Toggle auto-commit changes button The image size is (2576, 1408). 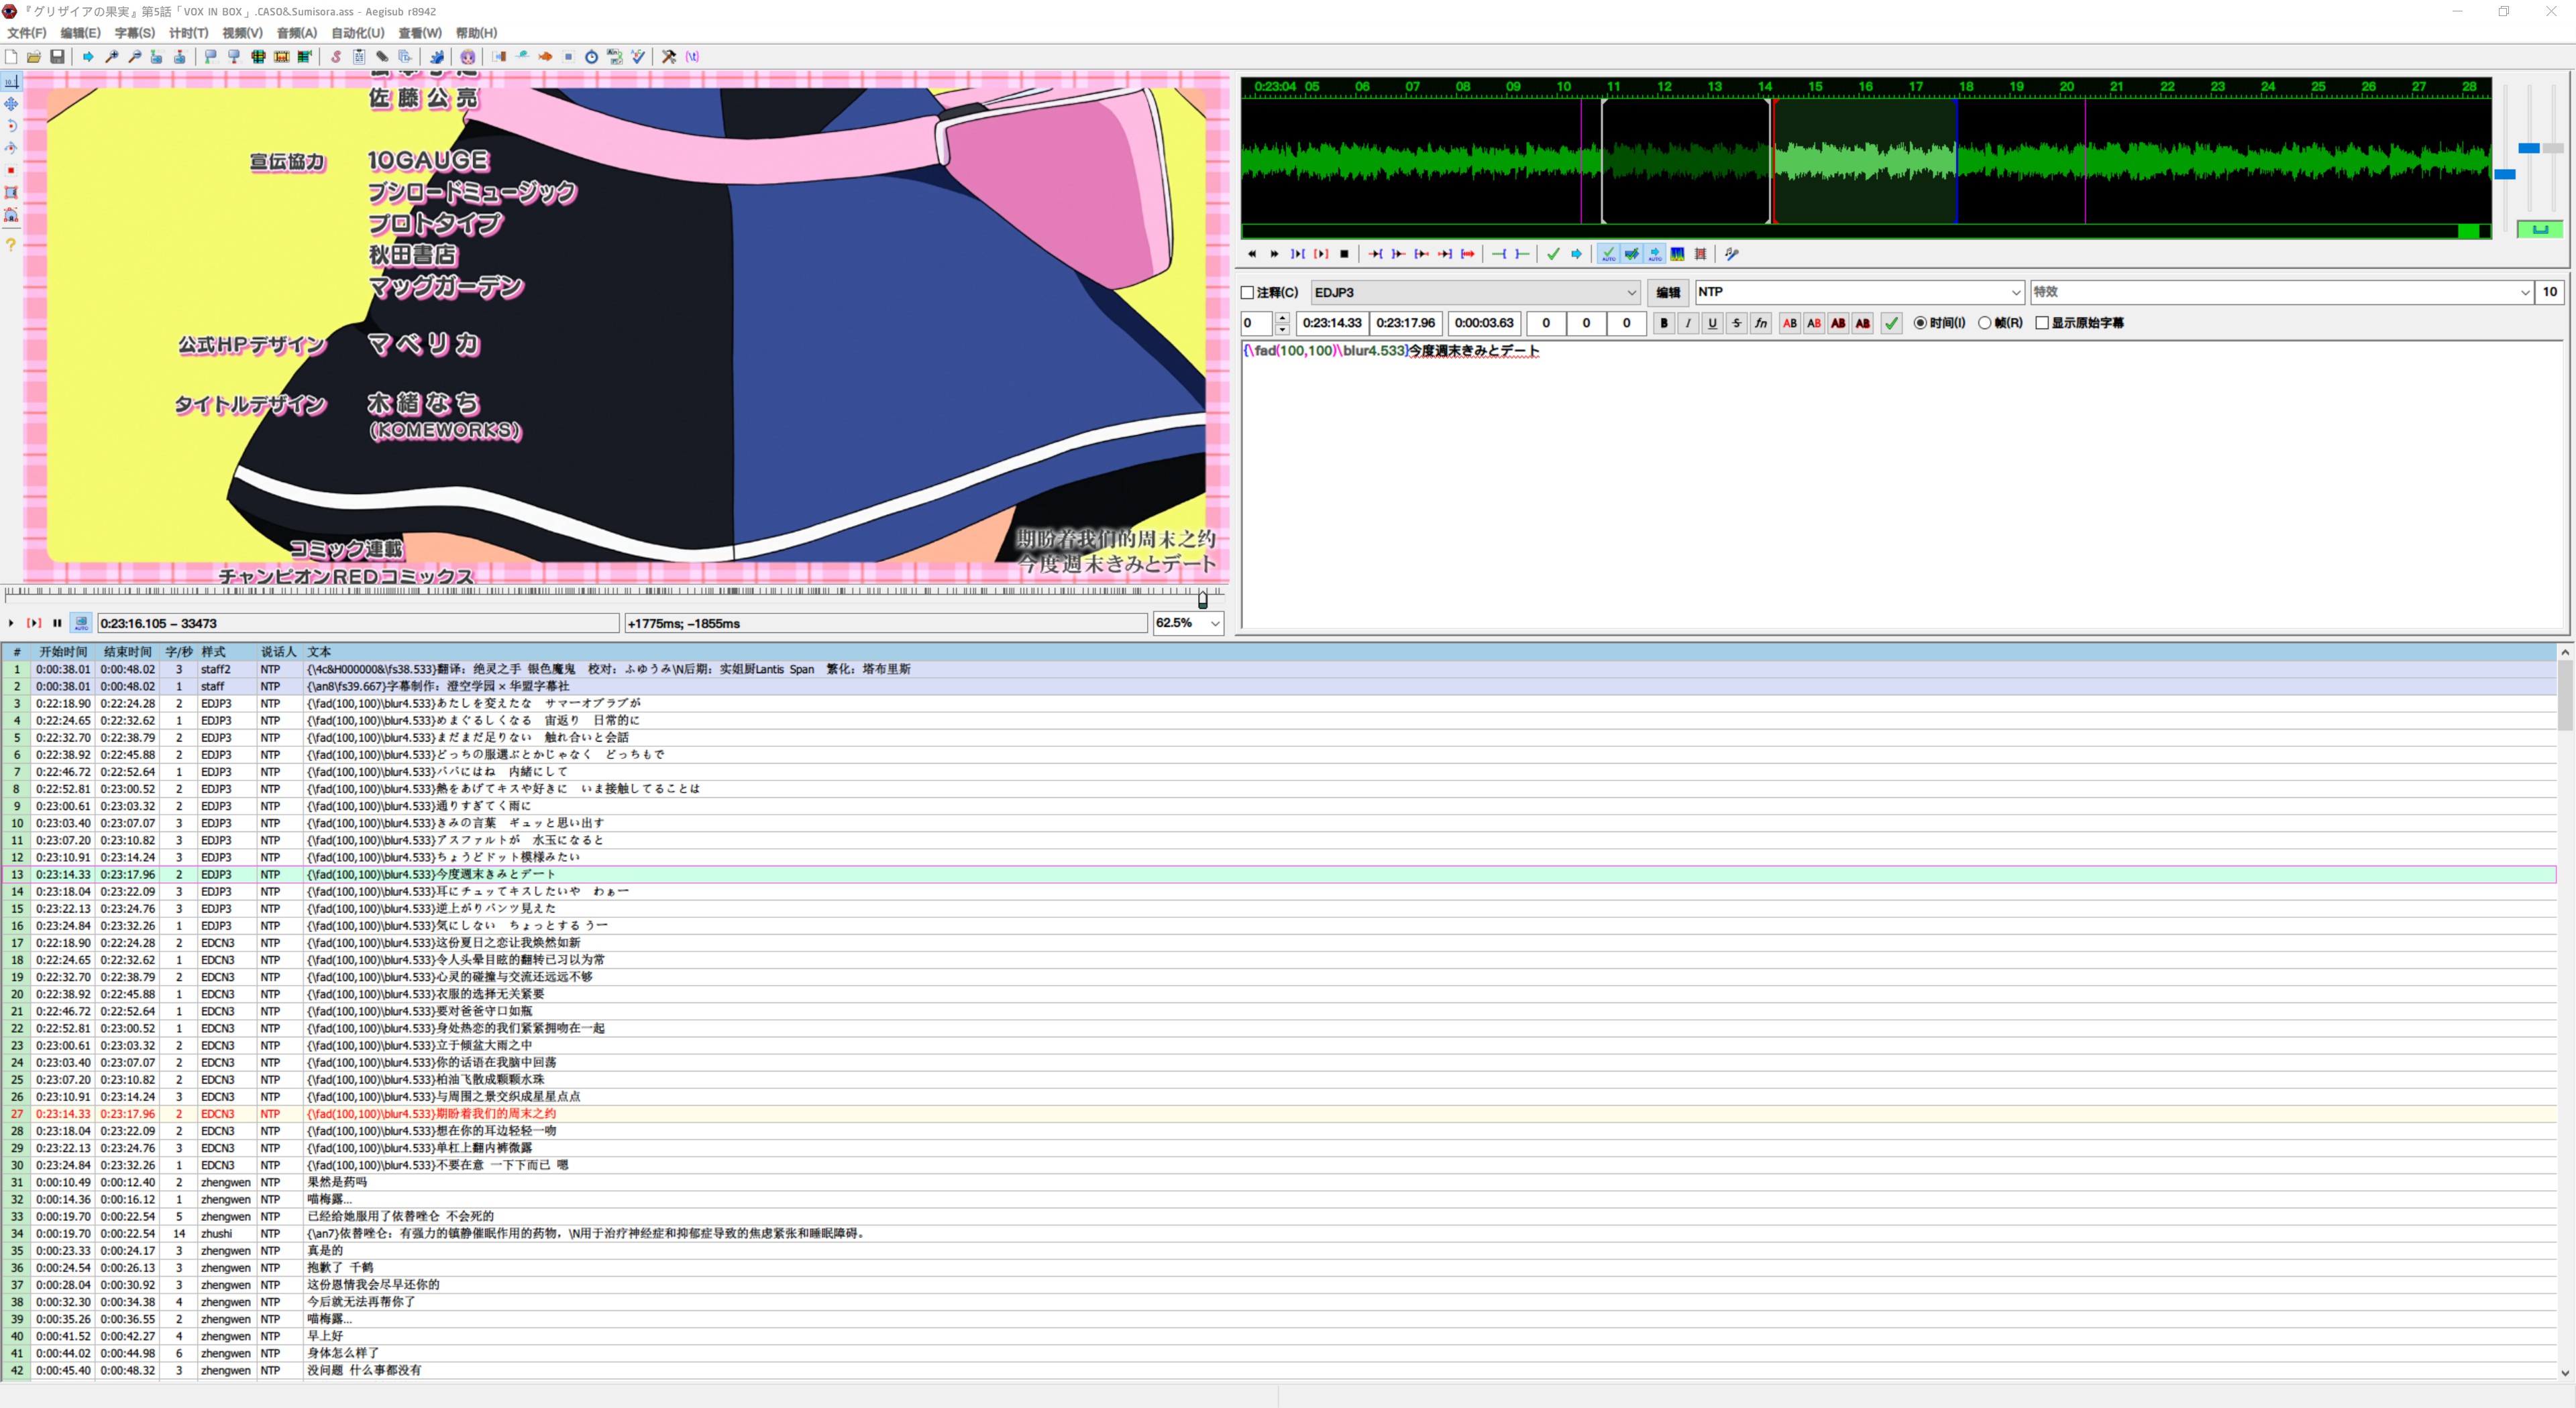[1608, 254]
